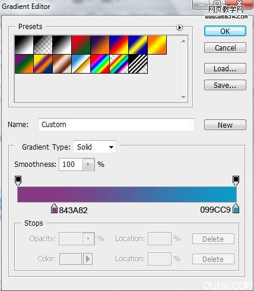The height and width of the screenshot is (291, 254).
Task: Select the purple 843A82 color stop
Action: point(54,208)
